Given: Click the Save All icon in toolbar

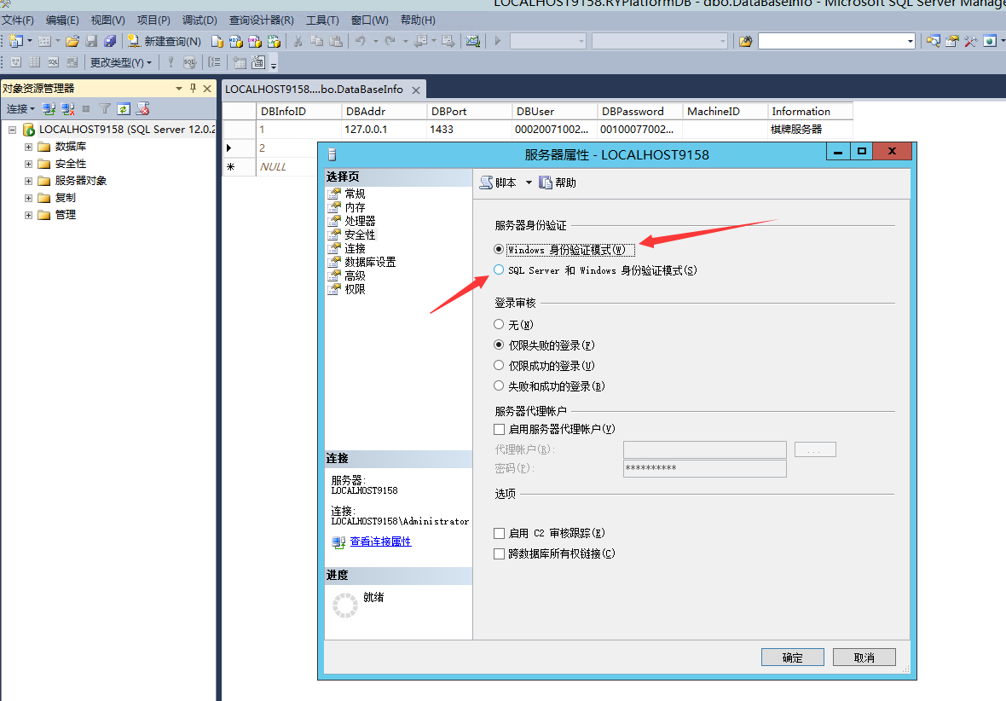Looking at the screenshot, I should [109, 41].
